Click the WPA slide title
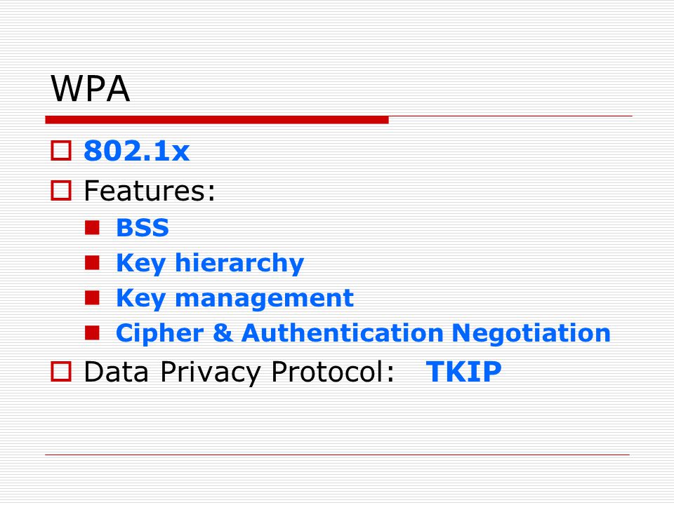This screenshot has height=505, width=674. [90, 88]
